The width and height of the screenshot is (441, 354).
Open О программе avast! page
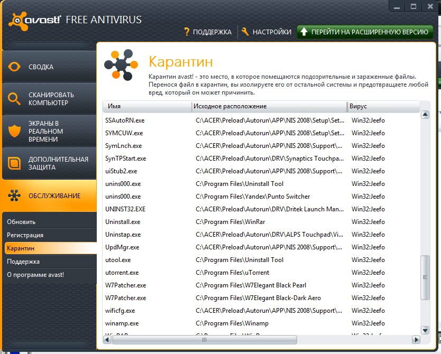[35, 275]
